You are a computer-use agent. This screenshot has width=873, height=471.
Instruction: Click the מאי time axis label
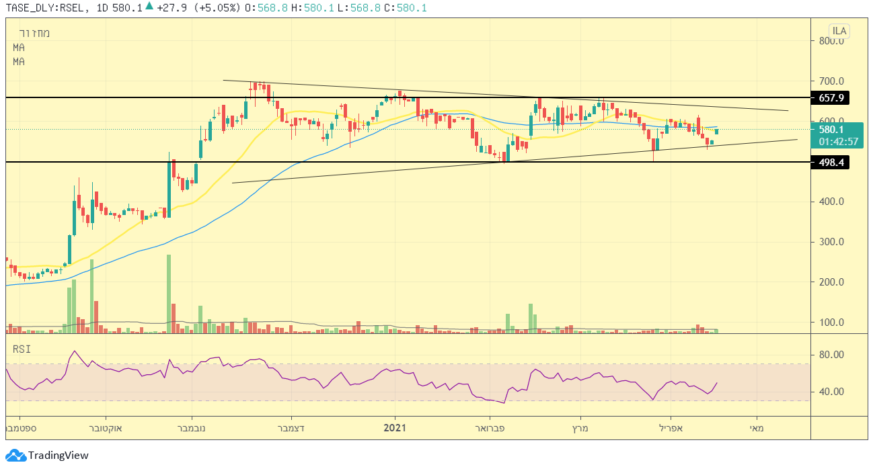pos(757,427)
